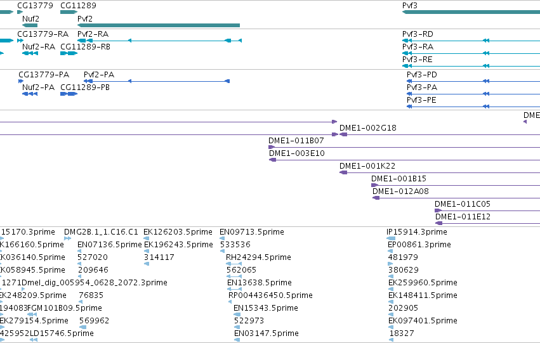The image size is (540, 343).
Task: Click the Pvf3-PE protein label
Action: 421,100
